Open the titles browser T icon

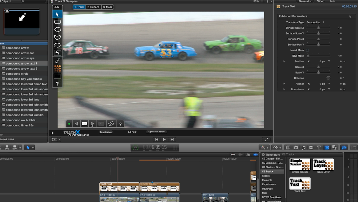pos(319,148)
